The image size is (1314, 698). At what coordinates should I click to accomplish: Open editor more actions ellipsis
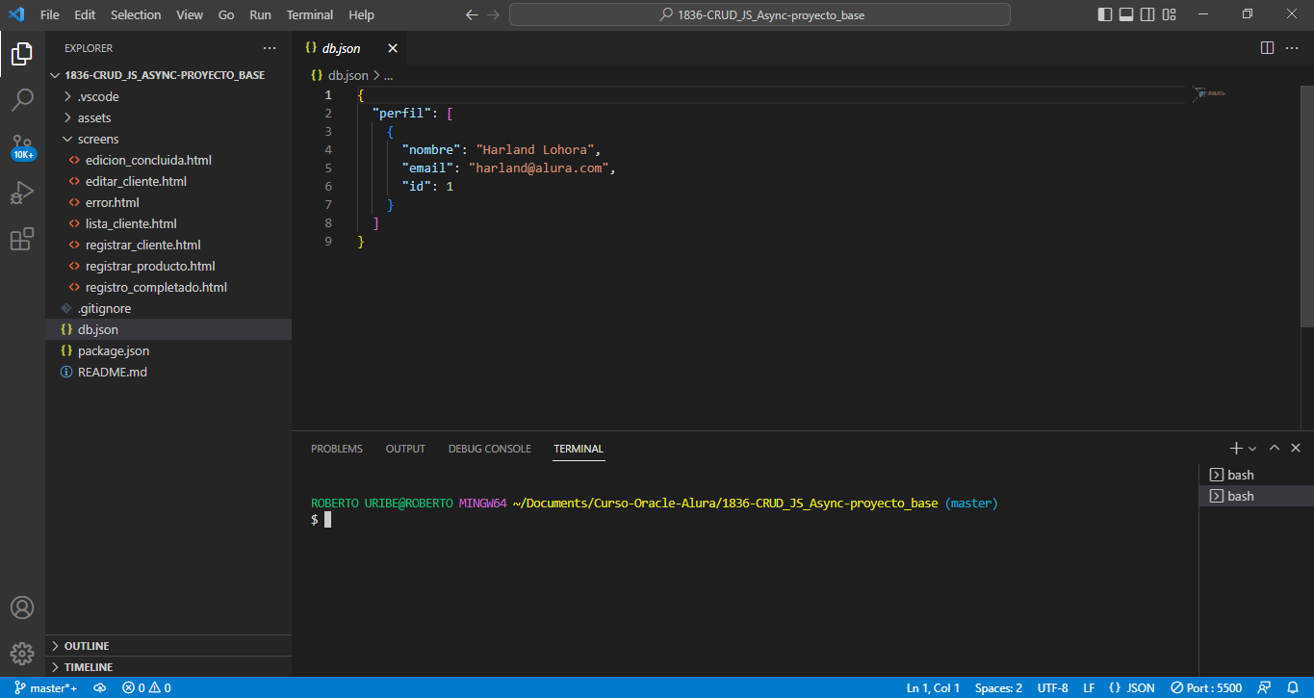pos(1293,48)
